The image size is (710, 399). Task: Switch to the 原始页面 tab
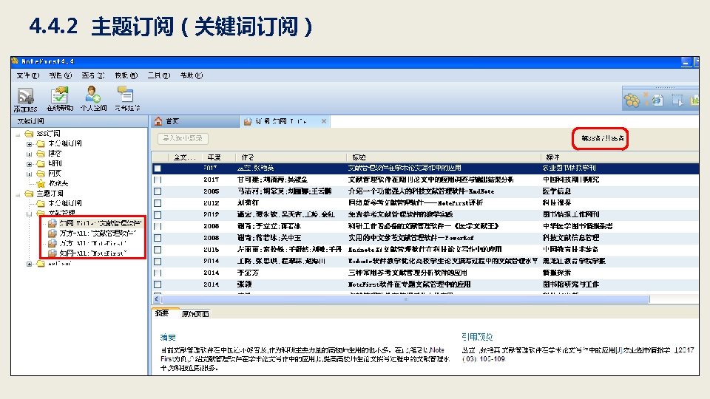pyautogui.click(x=195, y=313)
